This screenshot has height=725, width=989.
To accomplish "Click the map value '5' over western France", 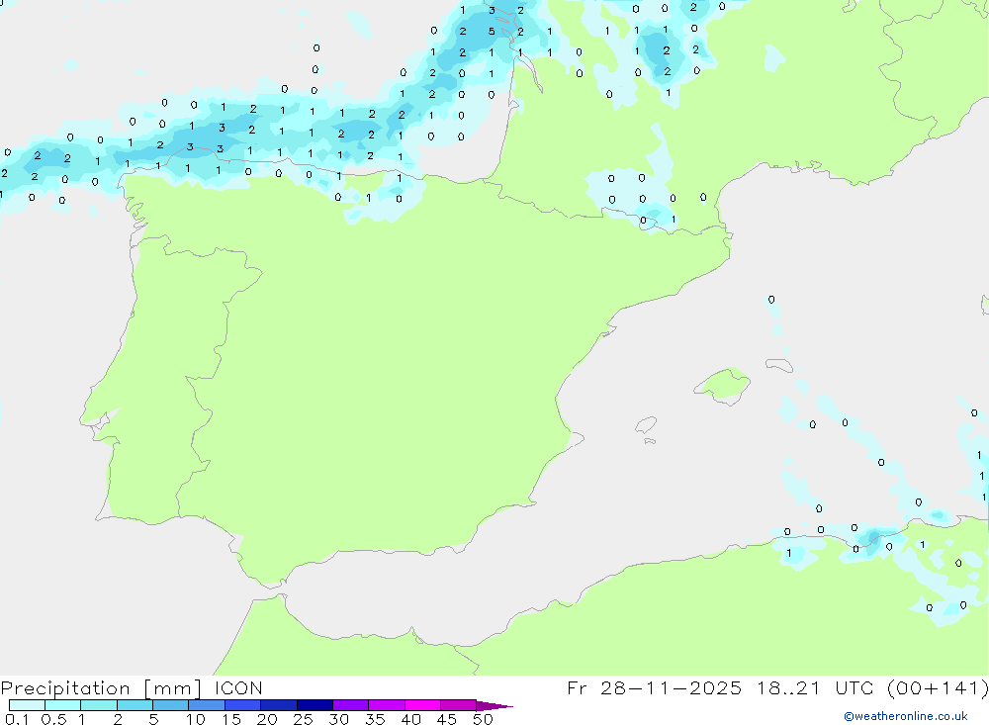I will 492,31.
